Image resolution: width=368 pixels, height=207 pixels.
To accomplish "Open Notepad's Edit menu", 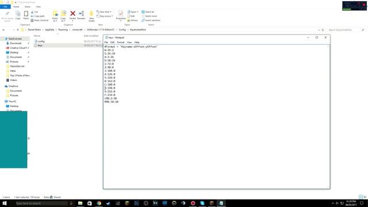I will click(113, 42).
